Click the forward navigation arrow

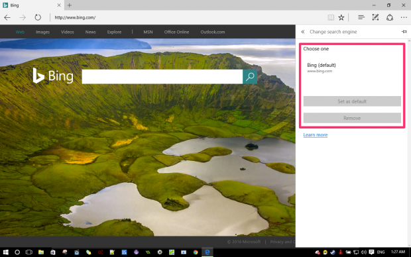(x=23, y=17)
